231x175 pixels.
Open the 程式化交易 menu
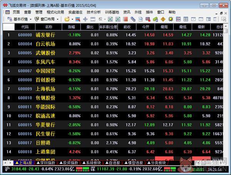click(x=55, y=12)
